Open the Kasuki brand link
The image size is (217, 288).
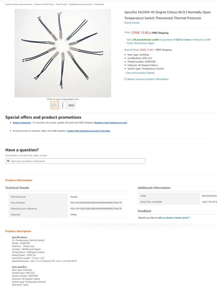[x=132, y=23]
